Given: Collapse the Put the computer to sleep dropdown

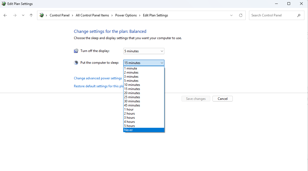Looking at the screenshot, I should tap(144, 63).
